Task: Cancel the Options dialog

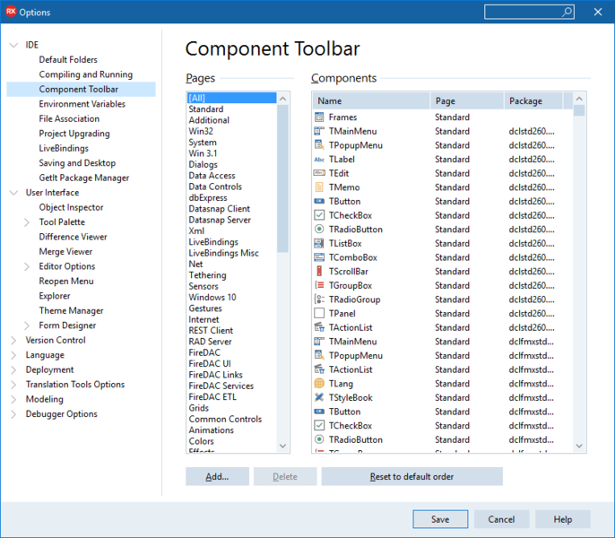Action: click(501, 519)
